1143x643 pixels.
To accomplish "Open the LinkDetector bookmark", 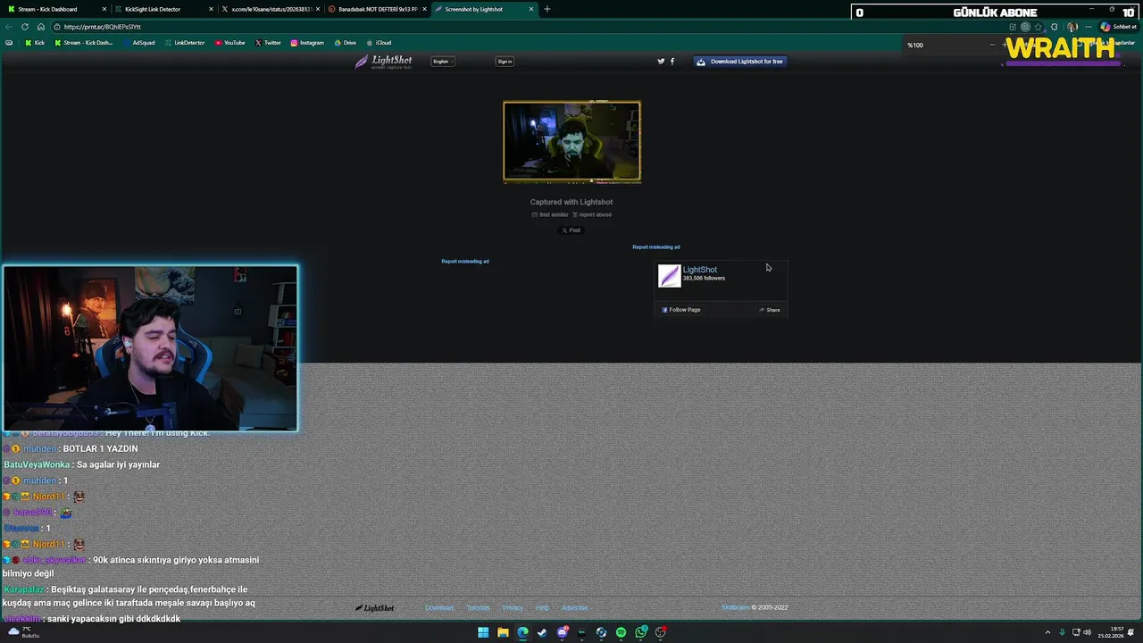I will click(185, 43).
